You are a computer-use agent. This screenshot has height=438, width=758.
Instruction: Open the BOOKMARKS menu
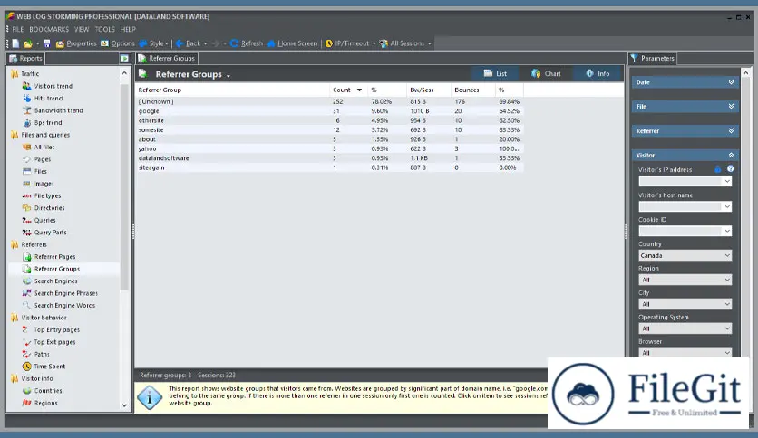coord(49,30)
